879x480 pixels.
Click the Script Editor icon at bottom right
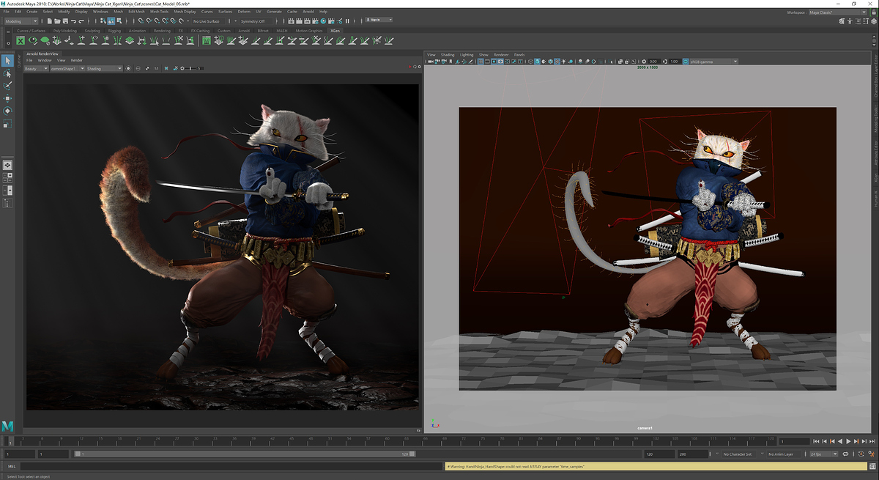(872, 466)
